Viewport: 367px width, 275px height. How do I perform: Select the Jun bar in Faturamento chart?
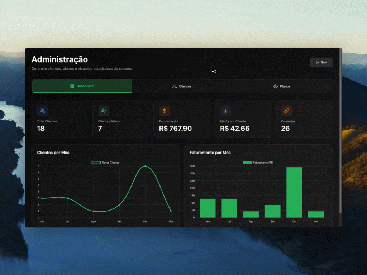(x=208, y=208)
